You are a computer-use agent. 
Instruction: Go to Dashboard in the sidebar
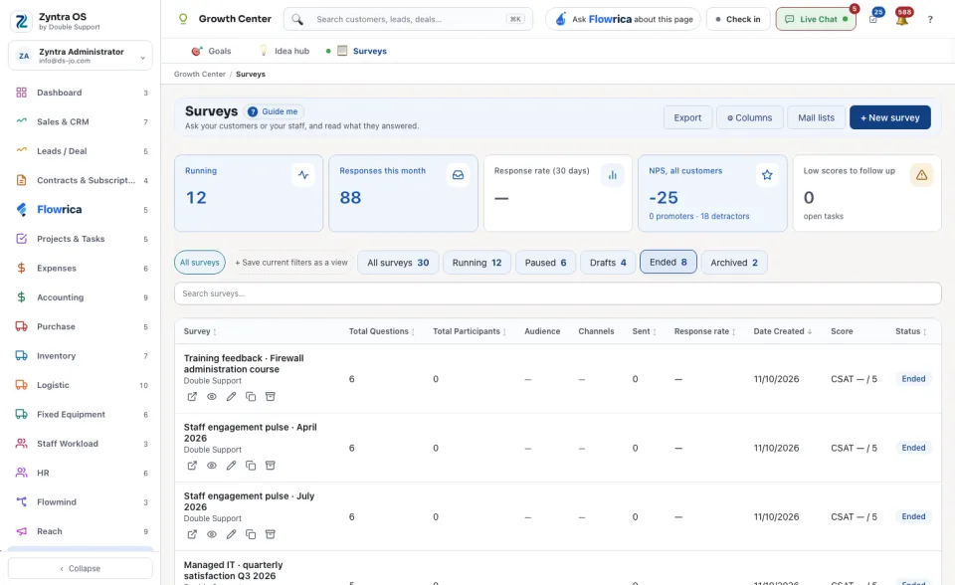click(x=81, y=93)
